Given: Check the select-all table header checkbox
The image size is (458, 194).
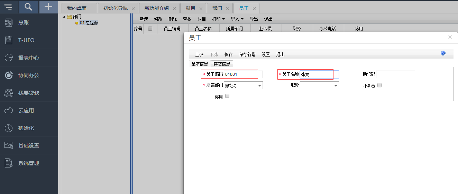Looking at the screenshot, I should pos(150,29).
